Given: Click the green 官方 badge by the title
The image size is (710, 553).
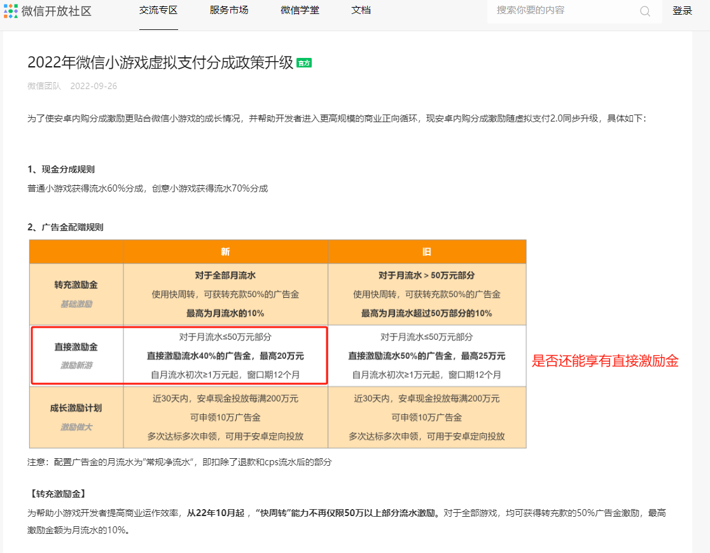Looking at the screenshot, I should tap(304, 63).
